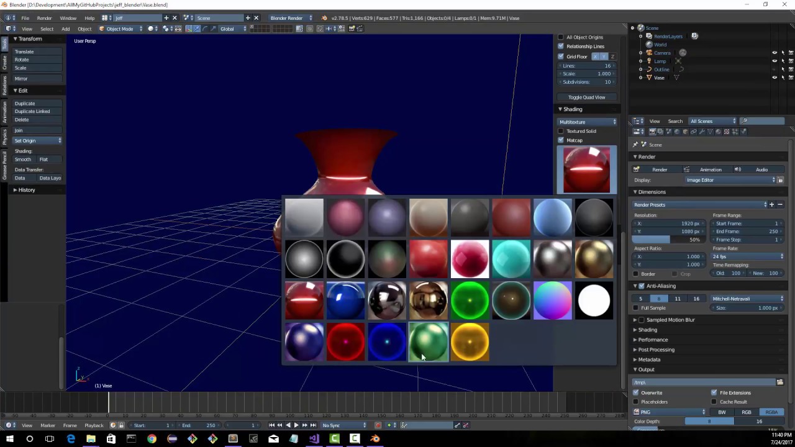The width and height of the screenshot is (795, 447).
Task: Open the Render Layers properties tab icon
Action: (x=660, y=132)
